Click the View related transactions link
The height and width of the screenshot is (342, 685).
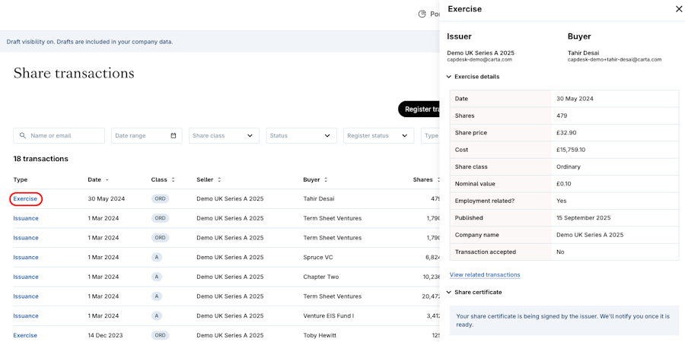click(x=485, y=275)
